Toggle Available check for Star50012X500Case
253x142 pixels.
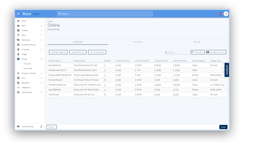105,85
